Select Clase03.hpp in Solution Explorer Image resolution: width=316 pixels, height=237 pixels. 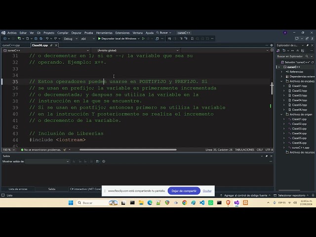coord(299,95)
